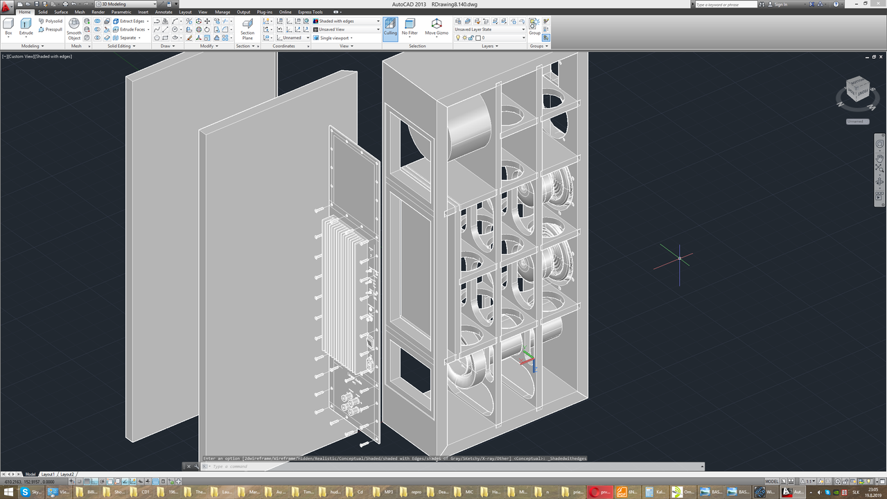Toggle the layer lightbulb on/off icon
The width and height of the screenshot is (887, 499).
[458, 38]
